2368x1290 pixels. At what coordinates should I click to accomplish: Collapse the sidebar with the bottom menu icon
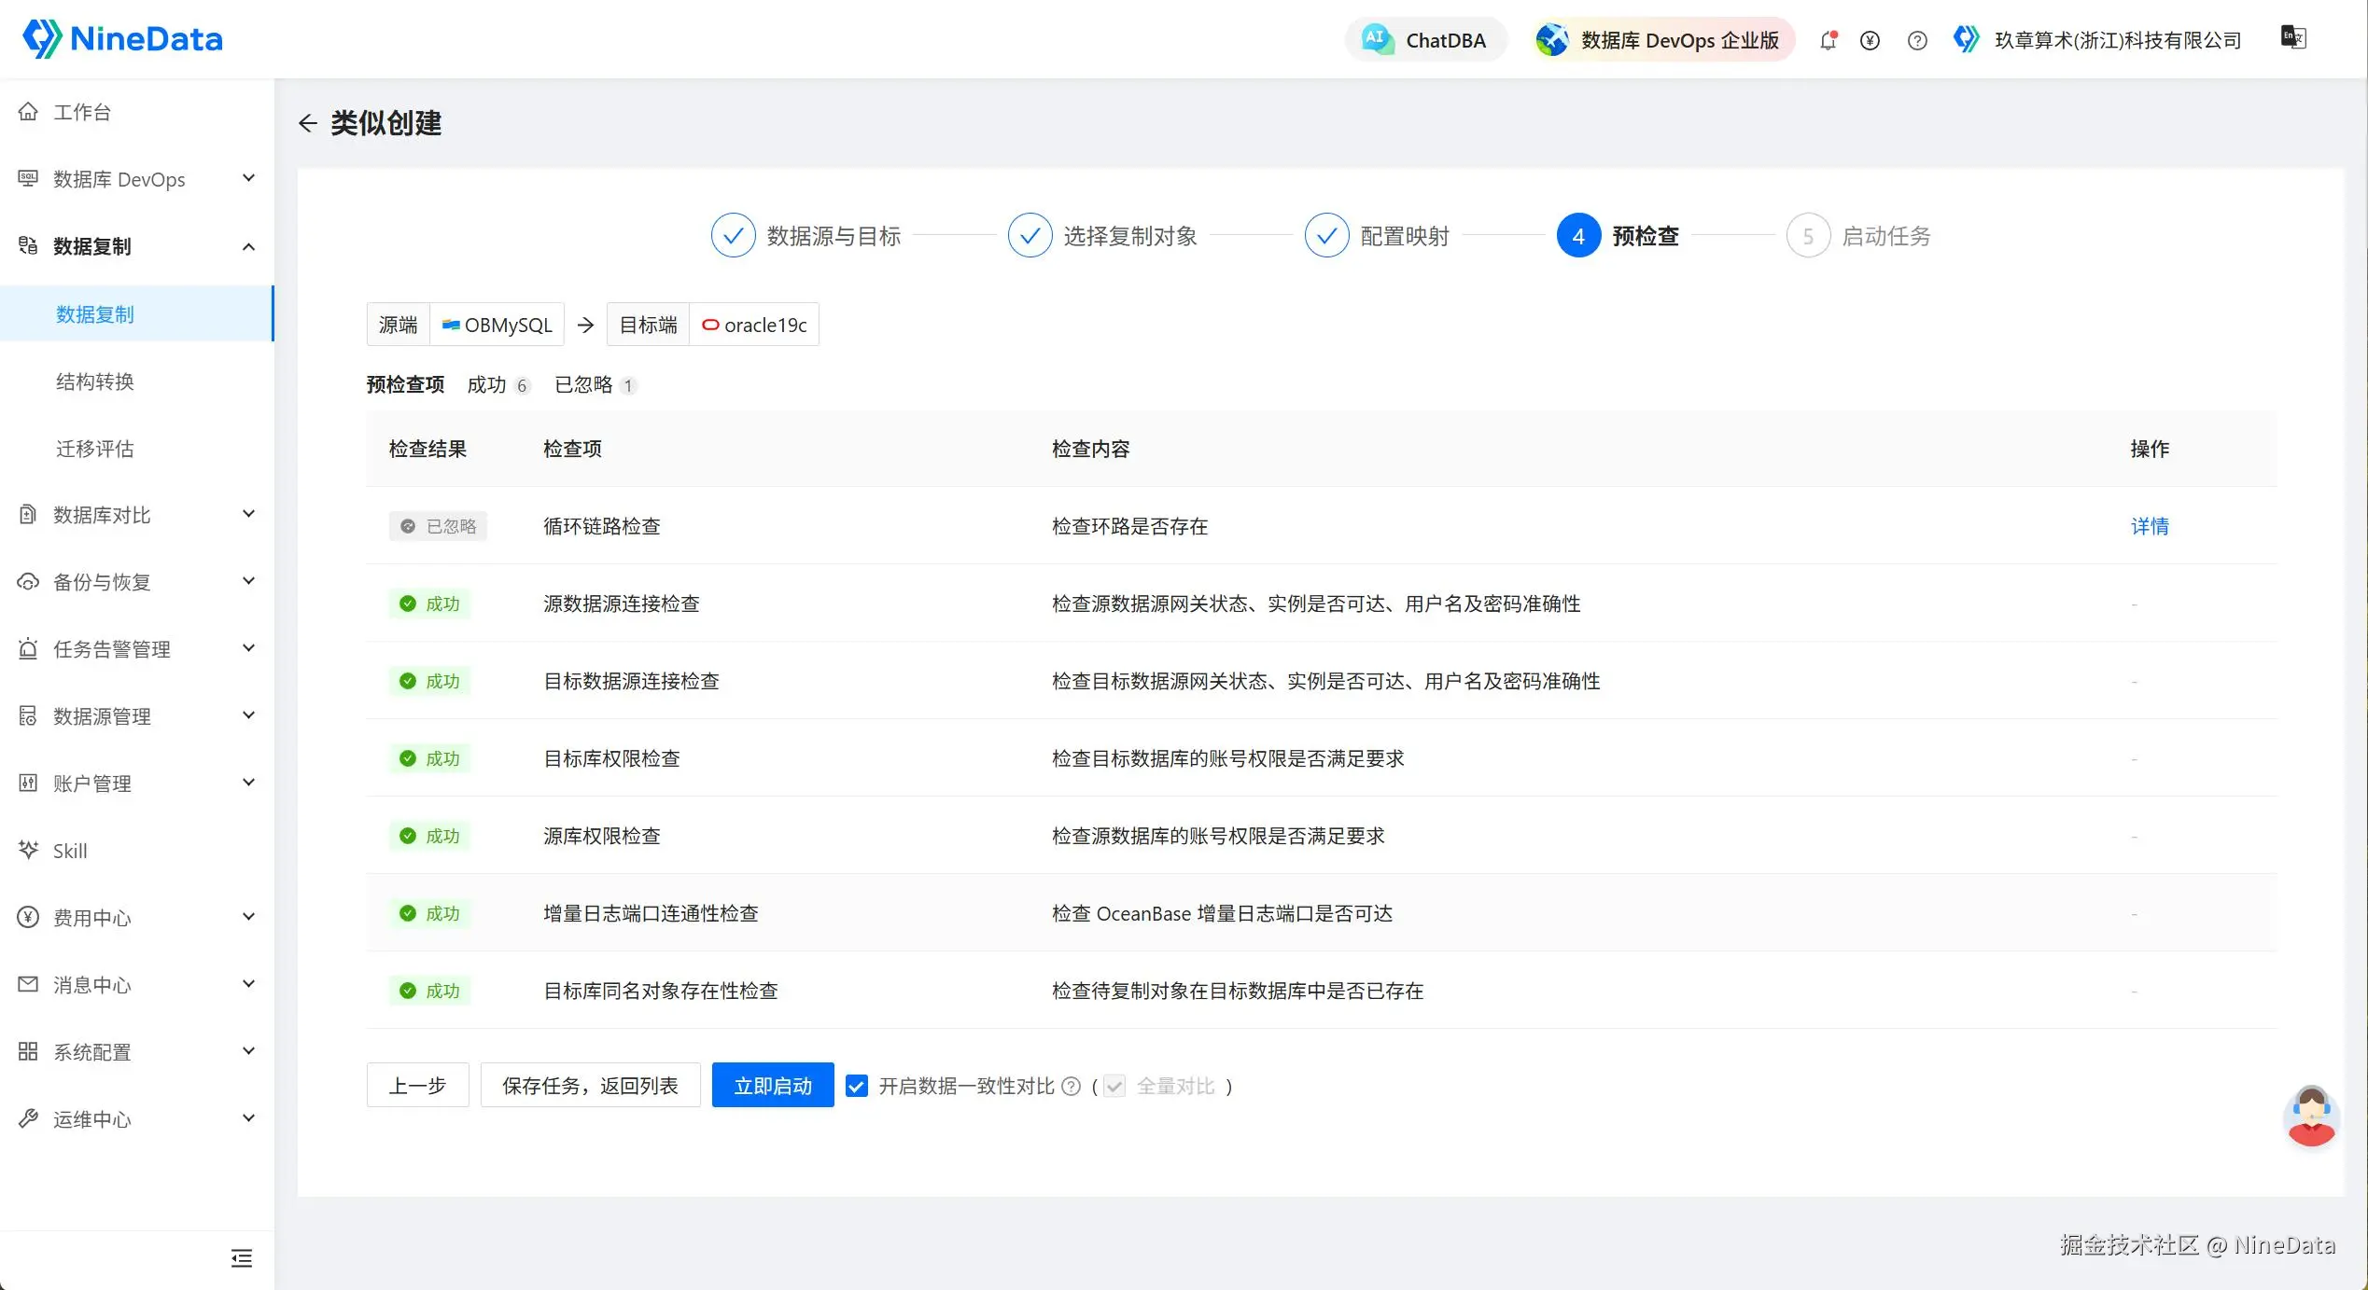[242, 1258]
